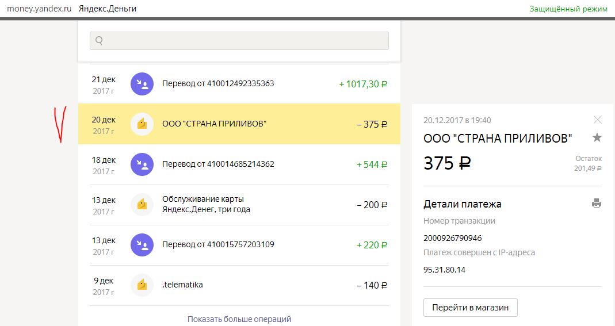Click ООО "СТРАНА ПРИЛИВОВ" heading in details panel

(498, 139)
